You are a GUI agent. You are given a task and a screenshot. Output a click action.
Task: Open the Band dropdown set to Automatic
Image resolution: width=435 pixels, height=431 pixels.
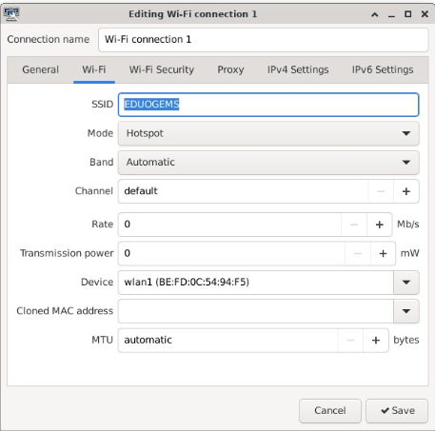[268, 163]
